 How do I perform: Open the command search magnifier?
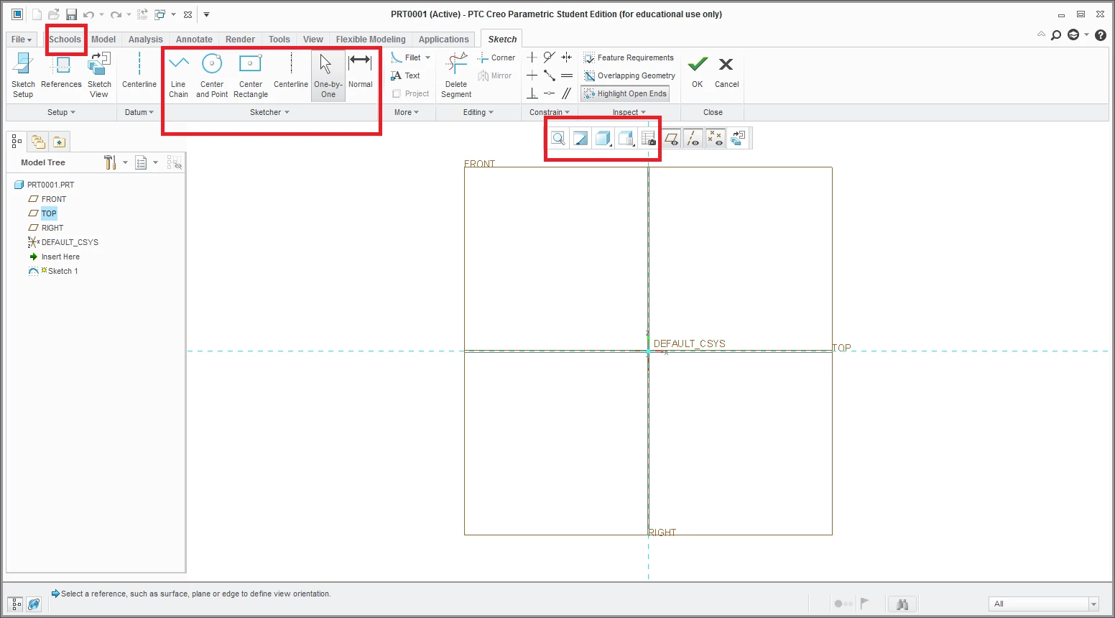pos(1056,35)
